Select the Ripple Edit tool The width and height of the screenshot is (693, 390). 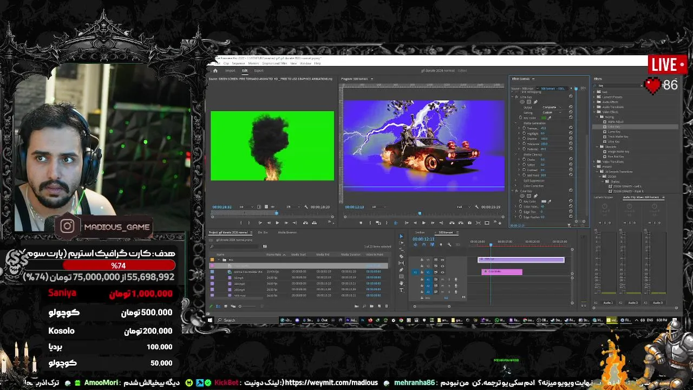tap(401, 250)
